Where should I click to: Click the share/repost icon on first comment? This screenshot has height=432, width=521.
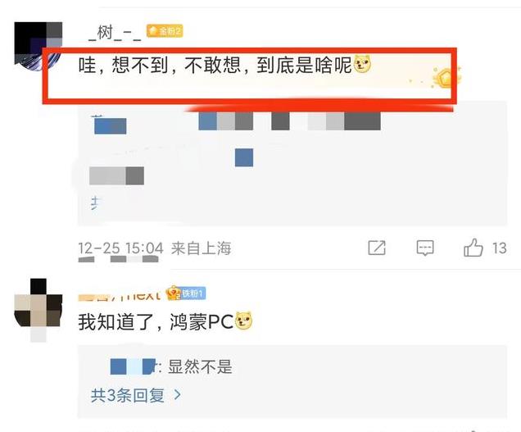377,248
